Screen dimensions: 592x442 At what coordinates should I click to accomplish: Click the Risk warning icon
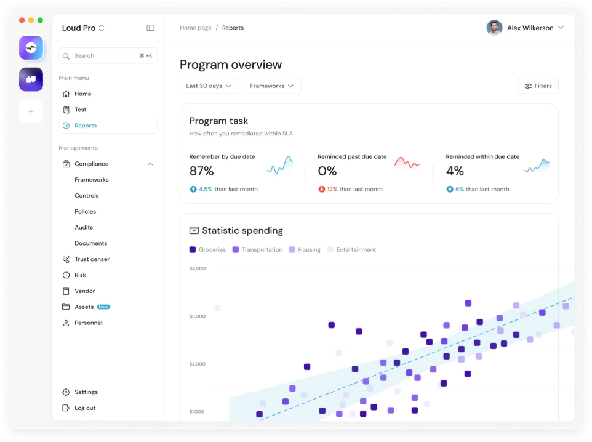point(66,275)
